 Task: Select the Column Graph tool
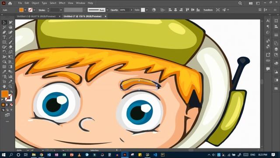tap(10, 77)
